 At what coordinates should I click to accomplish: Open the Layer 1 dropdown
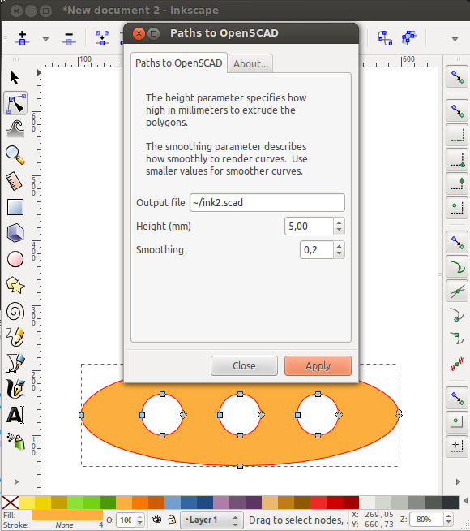tap(211, 520)
